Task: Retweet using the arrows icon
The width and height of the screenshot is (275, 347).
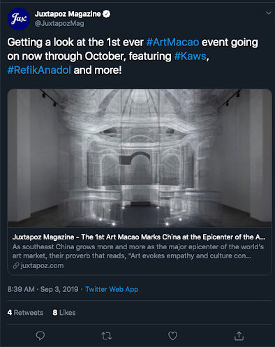Action: (x=107, y=336)
